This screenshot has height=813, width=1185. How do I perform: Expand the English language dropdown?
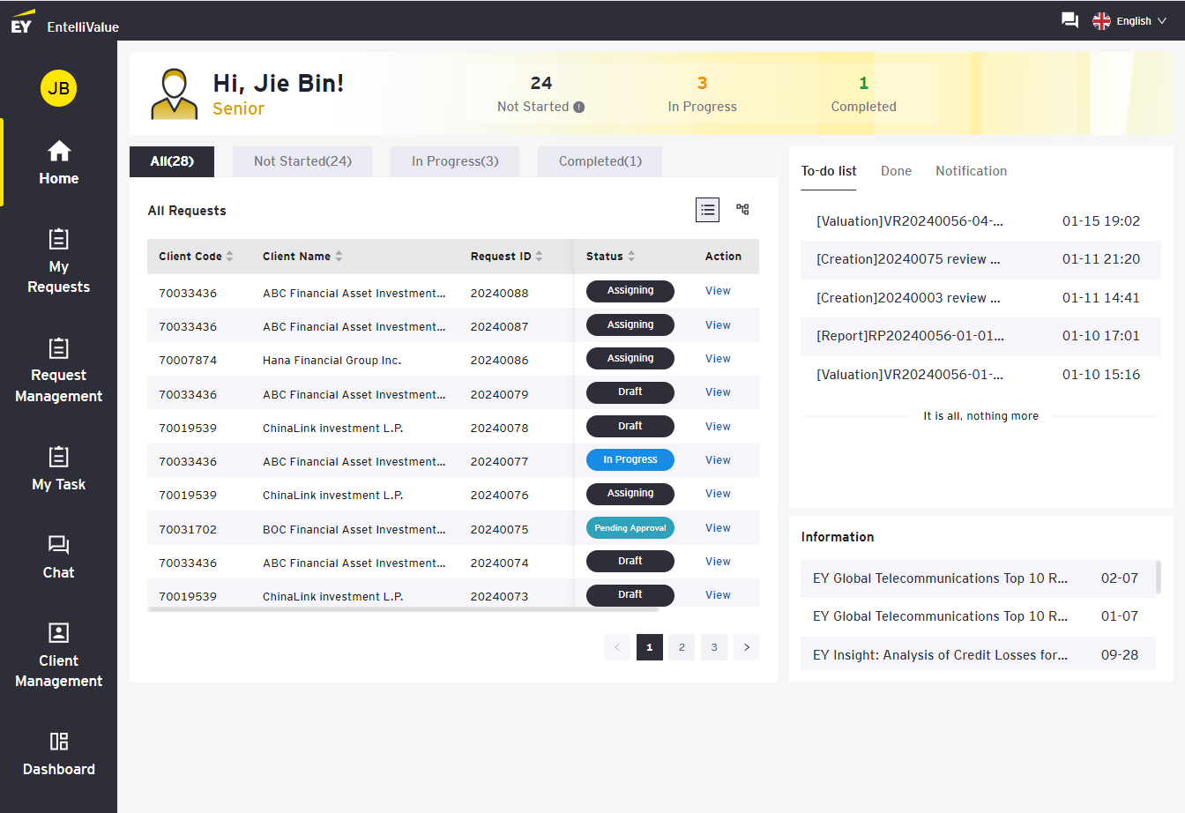1141,21
